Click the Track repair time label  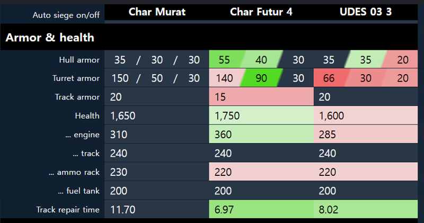[x=68, y=210]
